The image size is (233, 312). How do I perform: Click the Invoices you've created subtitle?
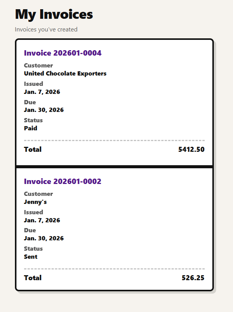click(46, 29)
